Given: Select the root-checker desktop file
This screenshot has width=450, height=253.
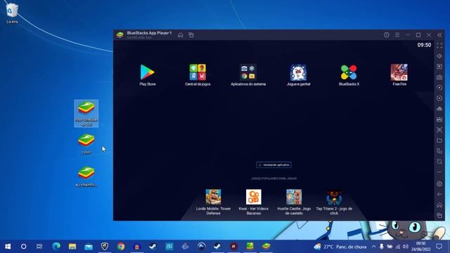Looking at the screenshot, I should 86,113.
